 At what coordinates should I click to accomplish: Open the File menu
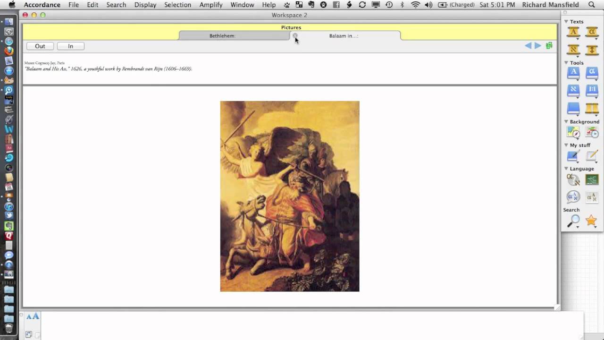pyautogui.click(x=74, y=5)
